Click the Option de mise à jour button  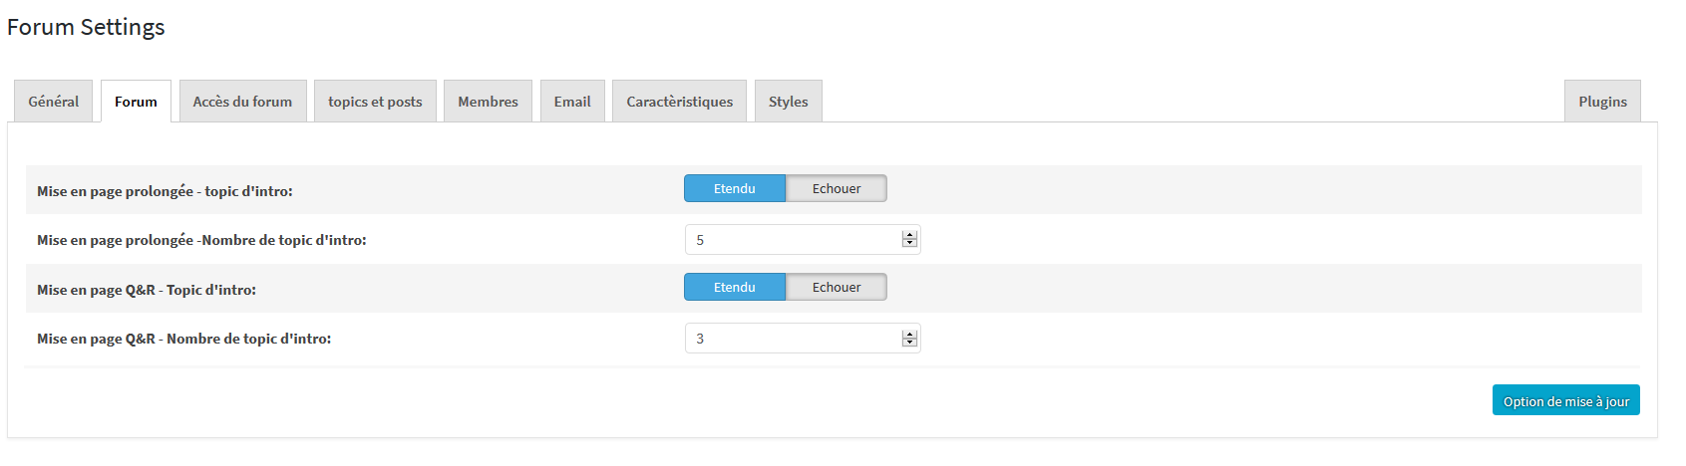click(x=1565, y=400)
